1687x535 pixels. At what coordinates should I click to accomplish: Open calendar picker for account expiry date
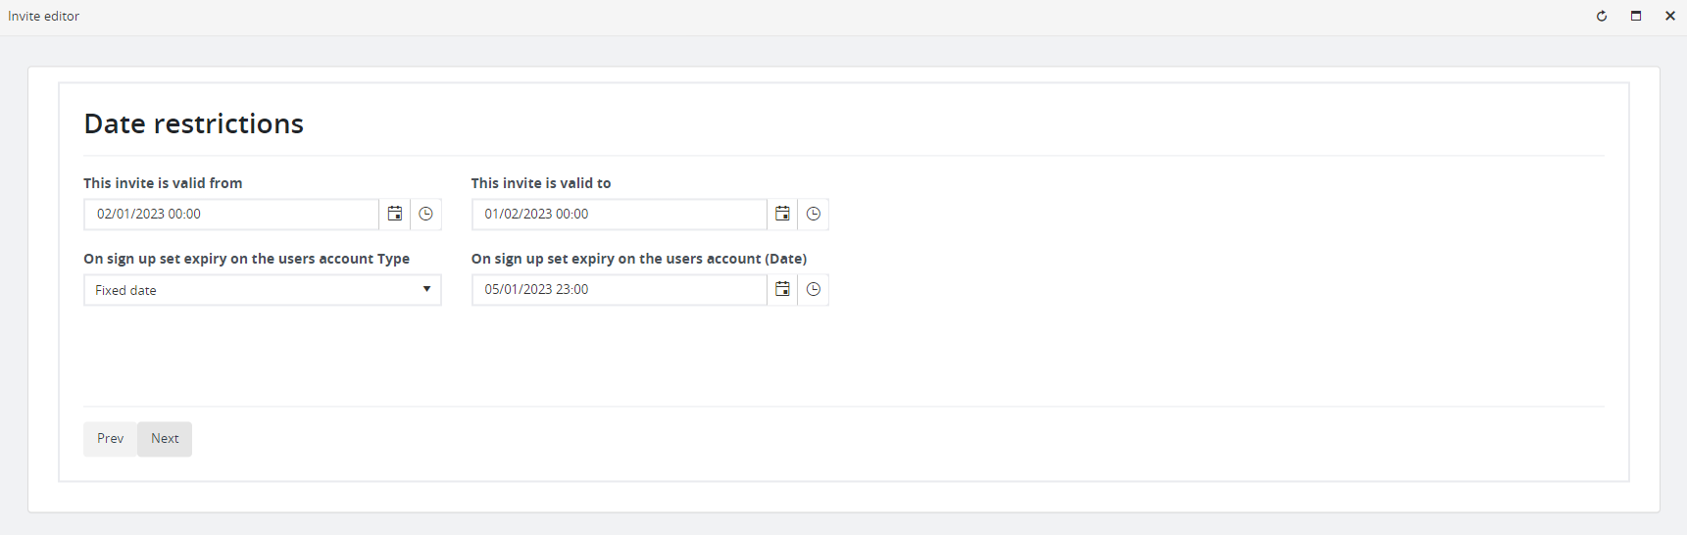point(782,289)
